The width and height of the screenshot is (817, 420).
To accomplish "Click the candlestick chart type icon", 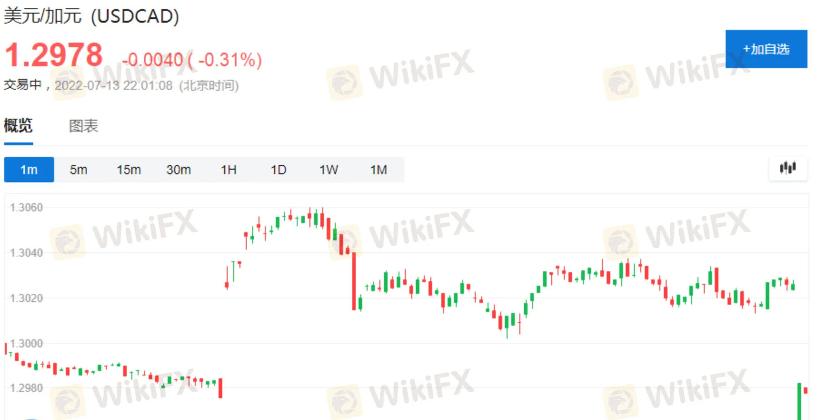I will click(787, 168).
